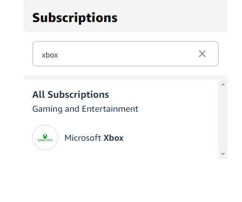Click the Subscriptions page title
This screenshot has height=202, width=242.
tap(75, 18)
